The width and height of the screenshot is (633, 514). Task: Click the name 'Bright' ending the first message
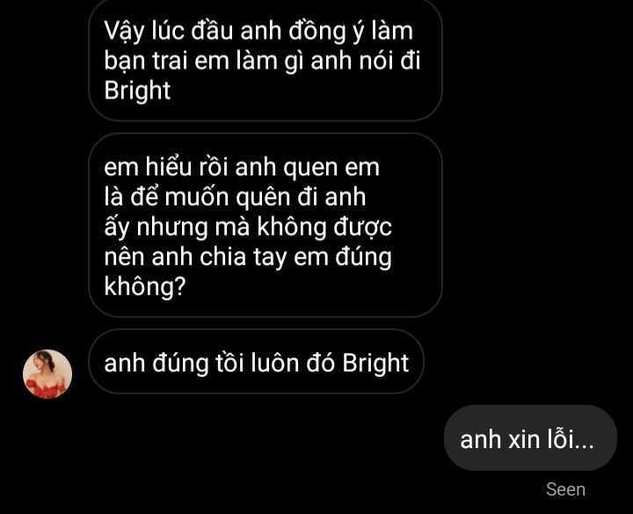(x=137, y=91)
